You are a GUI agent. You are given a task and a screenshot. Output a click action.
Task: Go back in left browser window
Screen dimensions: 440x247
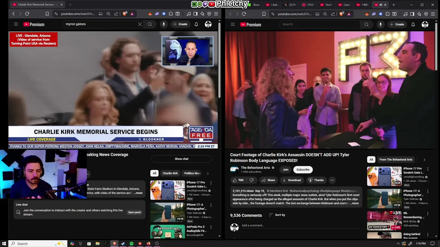(x=13, y=14)
